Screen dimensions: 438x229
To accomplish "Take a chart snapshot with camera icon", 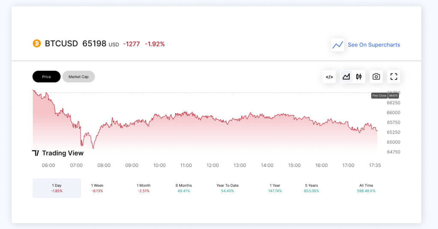I will [376, 77].
